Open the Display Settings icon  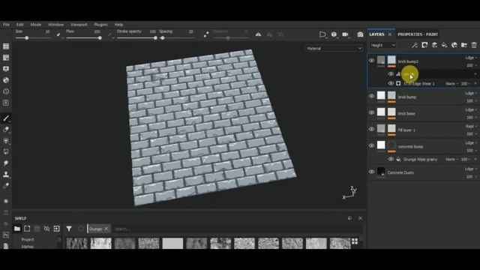[6, 69]
